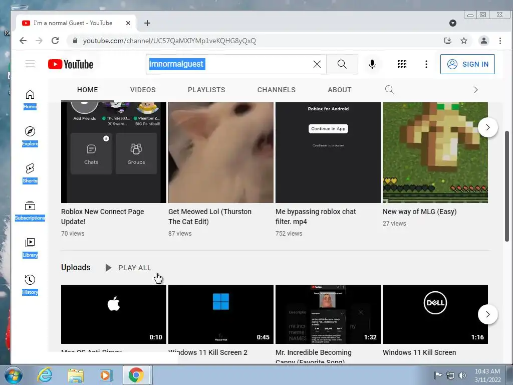Open the Chrome three-dot menu
Screen dimensions: 513x385
(x=500, y=41)
